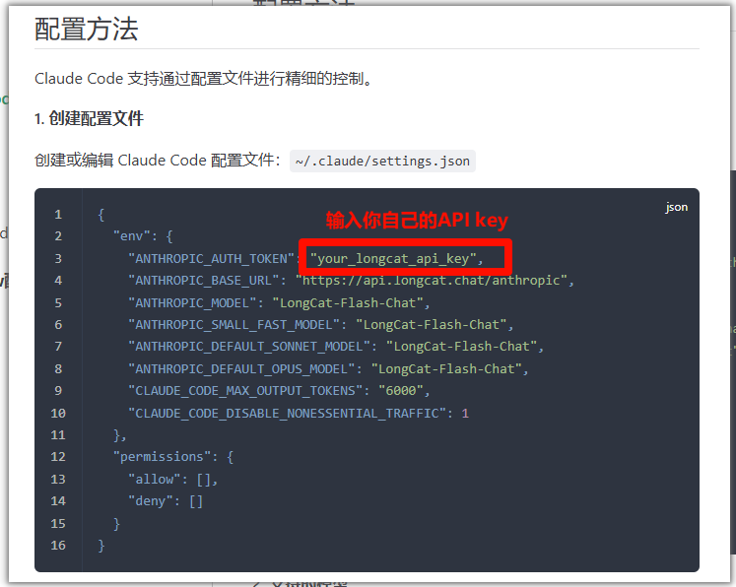This screenshot has height=587, width=736.
Task: Click the "CLAUDE_CODE_MAX_OUTPUT_TOKENS" key
Action: (x=245, y=391)
